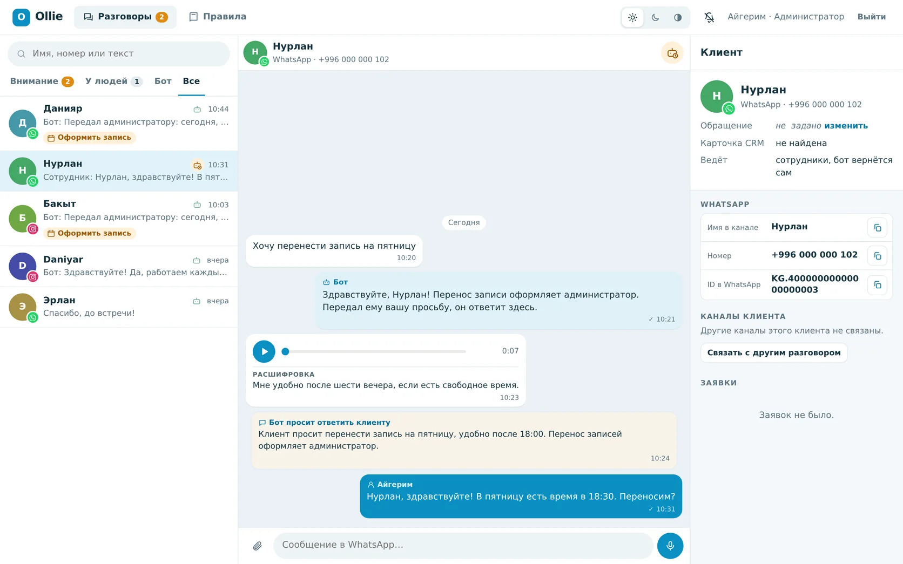Select the У людей filter tab
This screenshot has width=903, height=564.
tap(113, 81)
